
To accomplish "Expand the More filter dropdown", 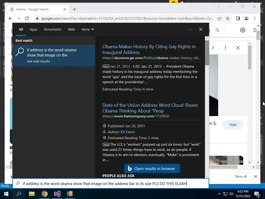I will click(x=87, y=30).
